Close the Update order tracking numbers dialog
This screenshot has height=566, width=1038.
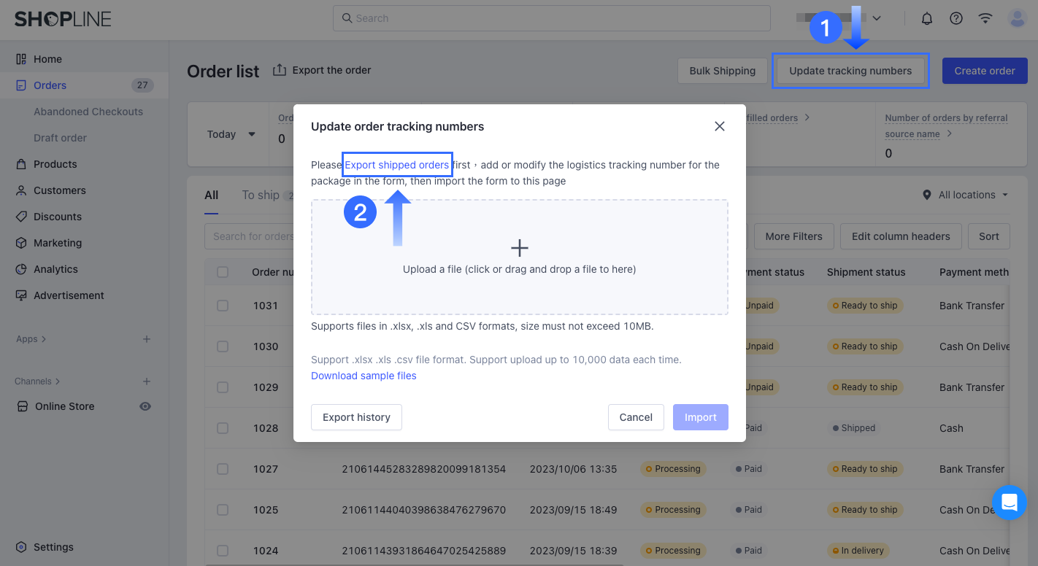tap(720, 126)
